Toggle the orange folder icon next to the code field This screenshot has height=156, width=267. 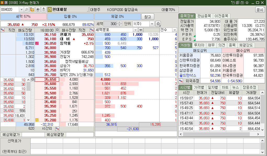pos(32,9)
